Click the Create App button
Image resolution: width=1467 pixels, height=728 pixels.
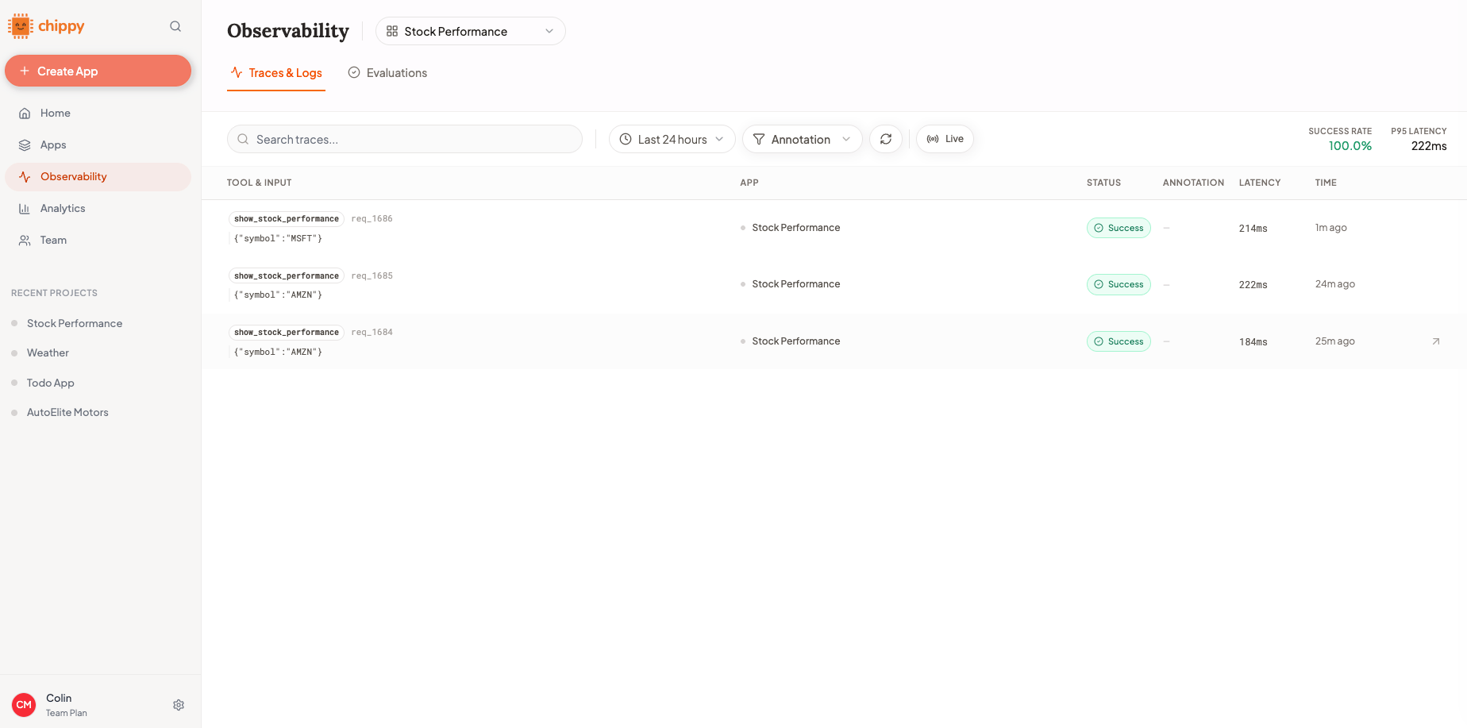98,71
